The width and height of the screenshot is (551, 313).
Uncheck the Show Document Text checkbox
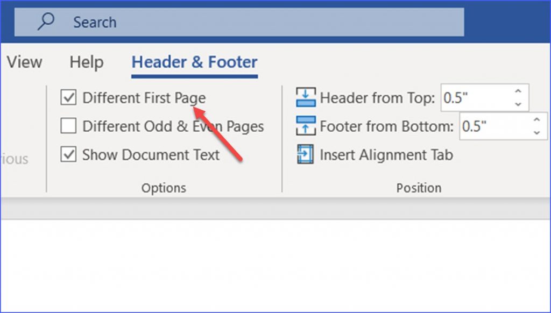click(x=68, y=154)
